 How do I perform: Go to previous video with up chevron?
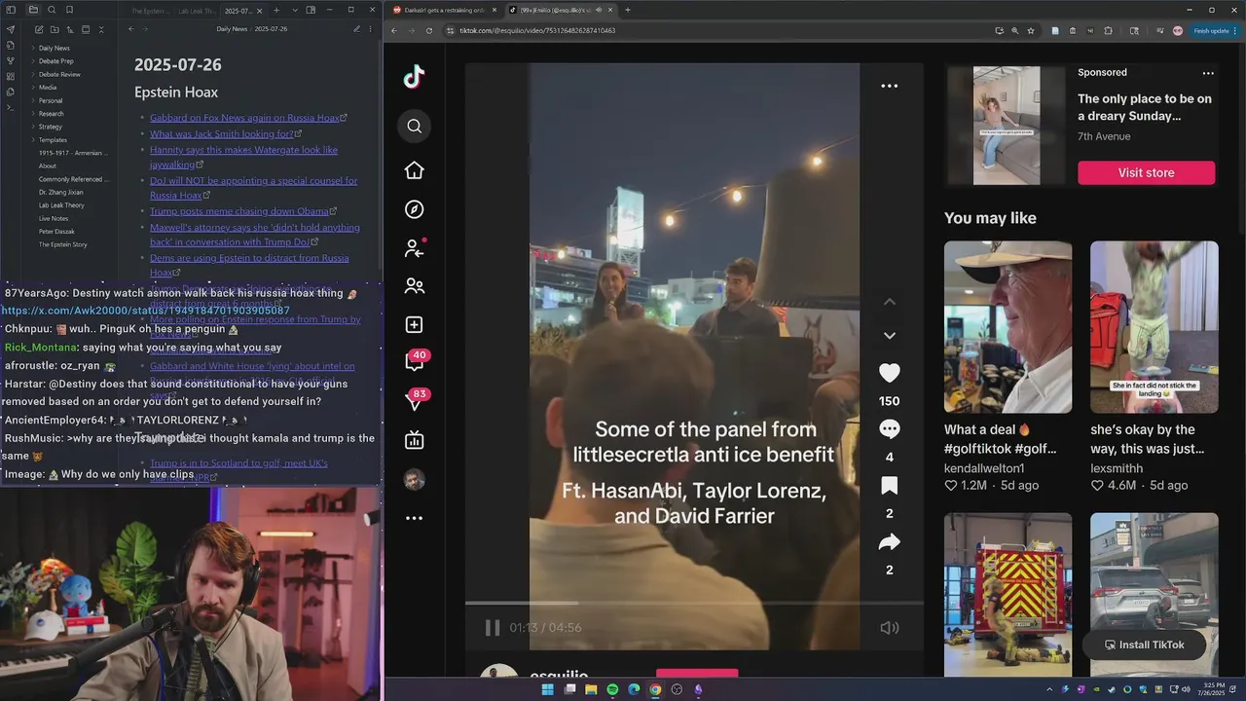889,302
